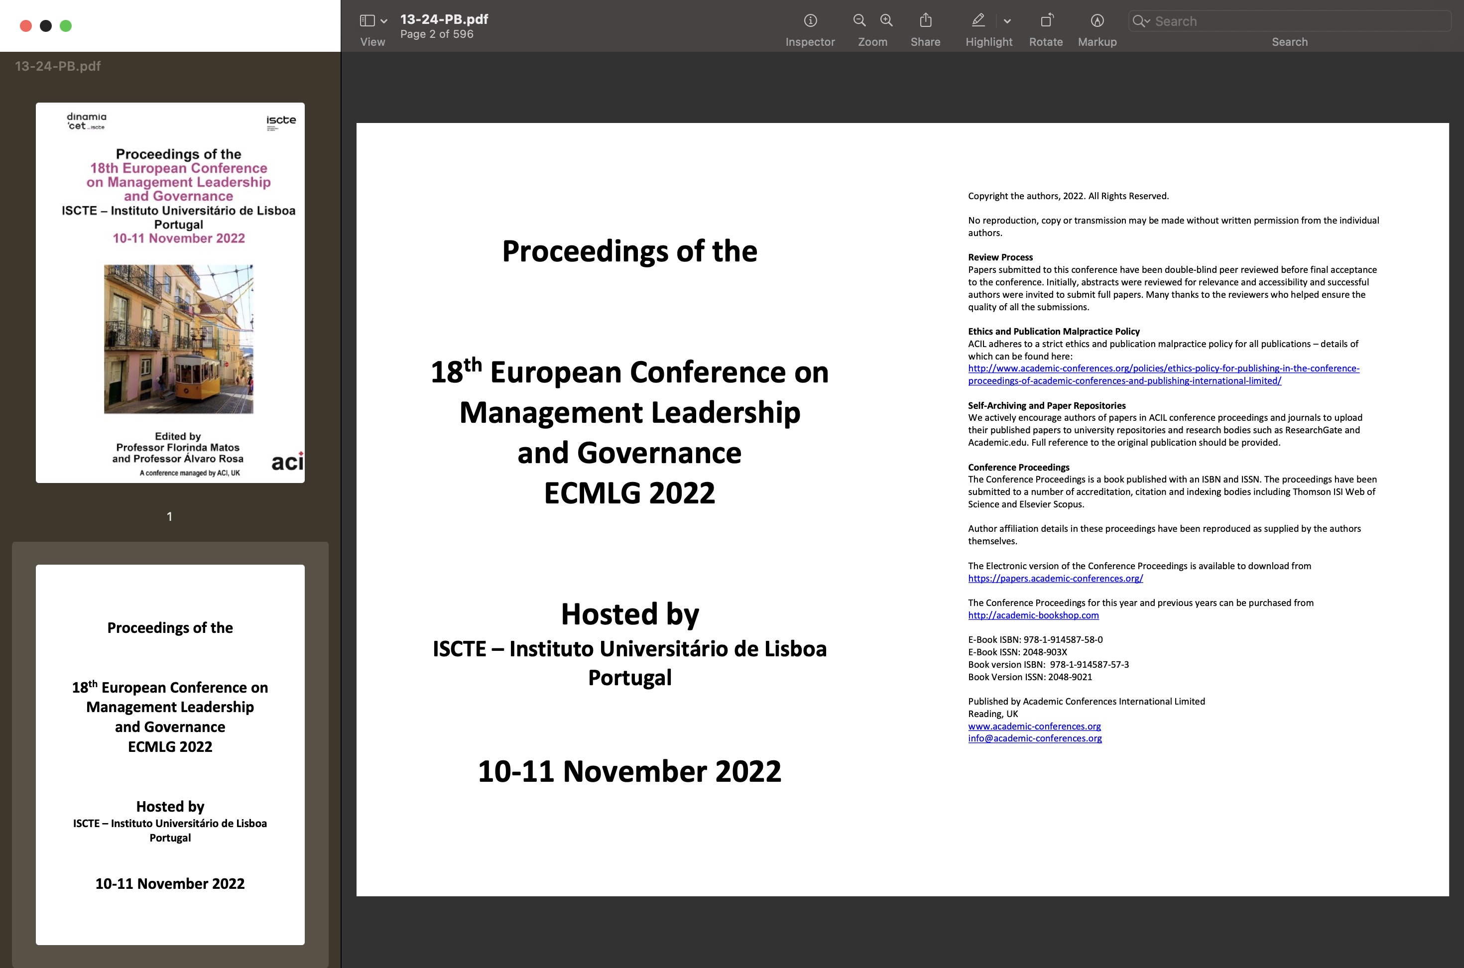The image size is (1464, 968).
Task: Click the green fullscreen window button
Action: [x=65, y=26]
